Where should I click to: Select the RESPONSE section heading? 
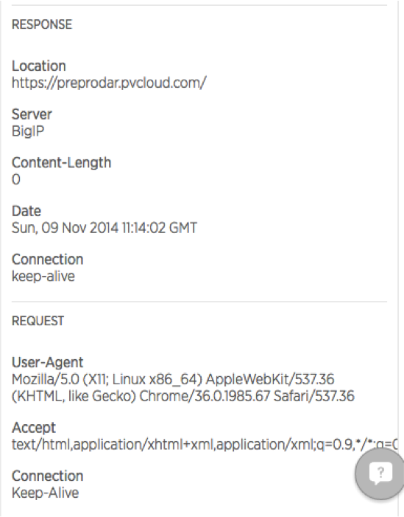click(x=42, y=24)
